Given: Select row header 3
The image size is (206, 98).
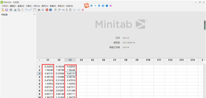Looking at the screenshot, I should (39, 73).
